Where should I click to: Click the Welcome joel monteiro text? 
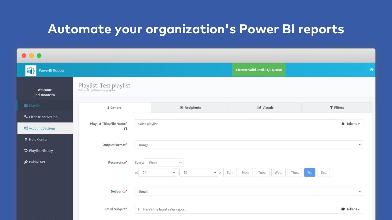click(45, 92)
